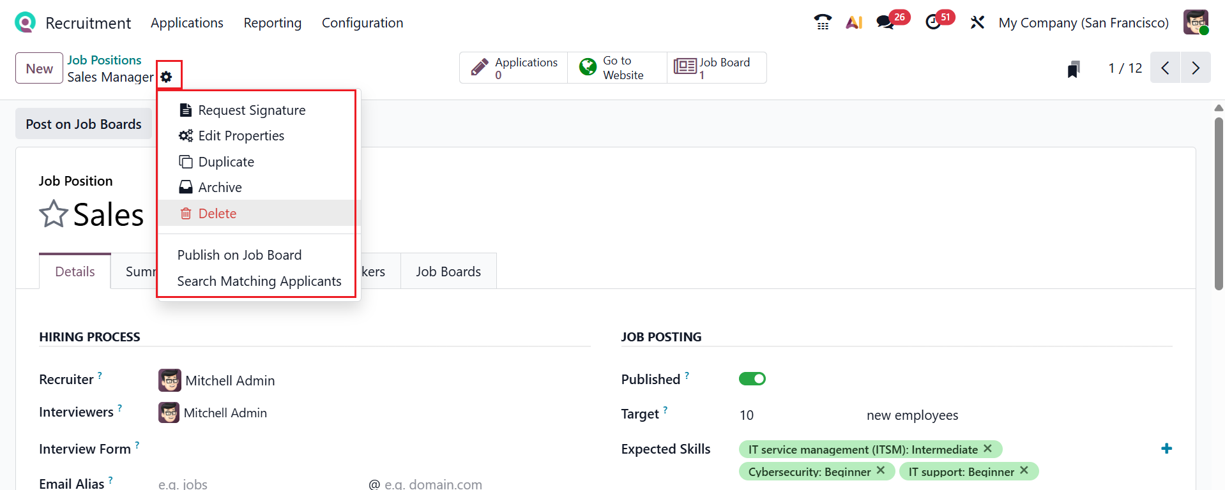Open the conversations chat icon

885,23
